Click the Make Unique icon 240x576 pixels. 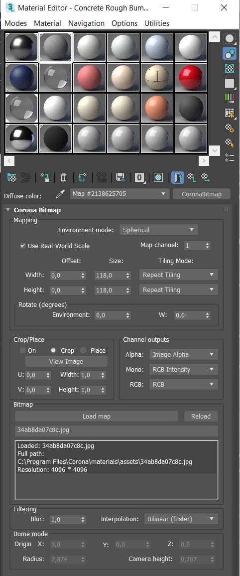(x=101, y=178)
